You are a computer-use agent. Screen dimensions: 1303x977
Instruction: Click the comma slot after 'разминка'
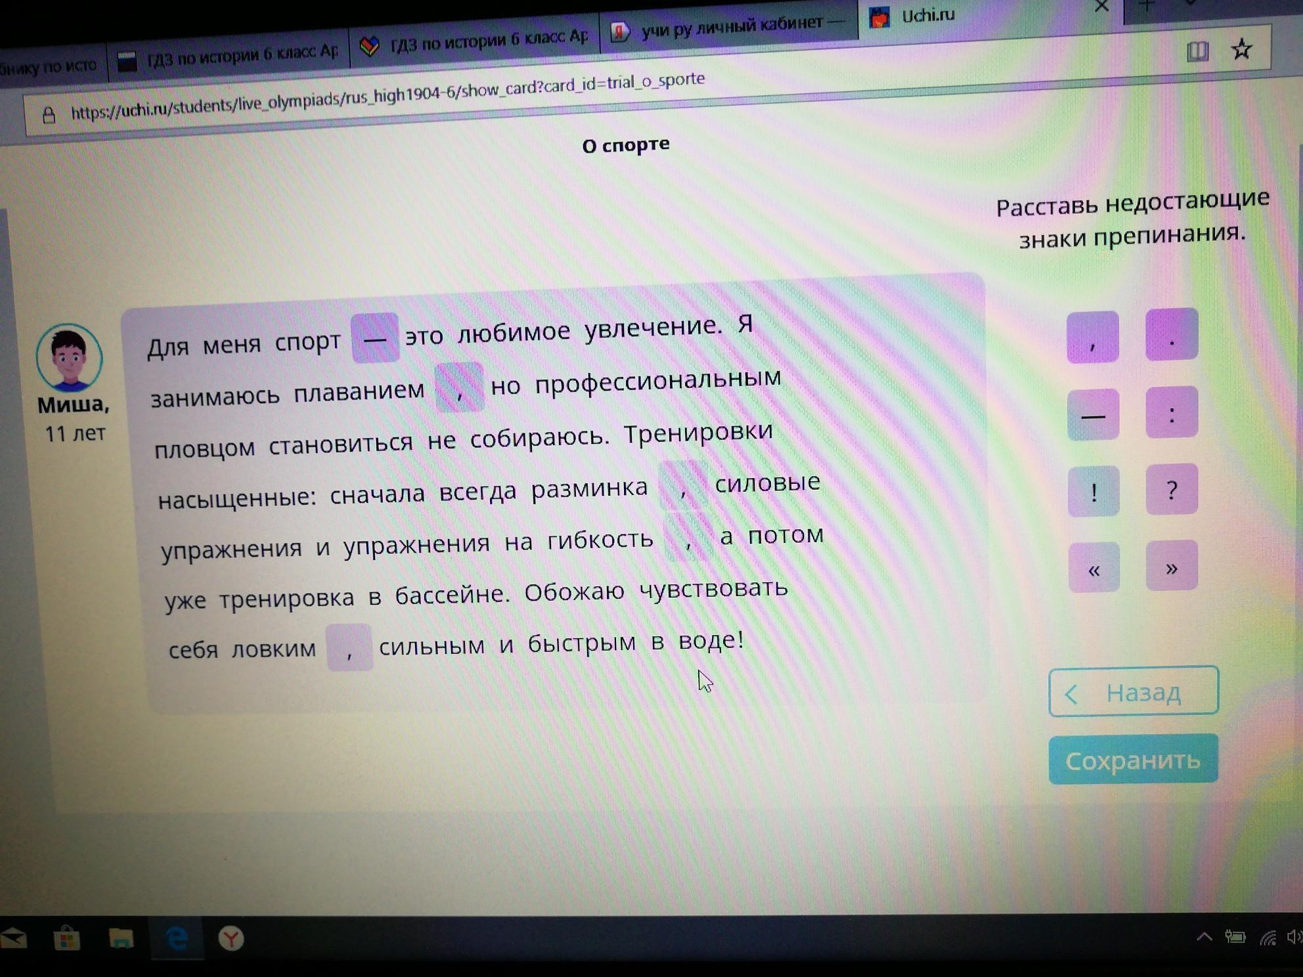683,487
